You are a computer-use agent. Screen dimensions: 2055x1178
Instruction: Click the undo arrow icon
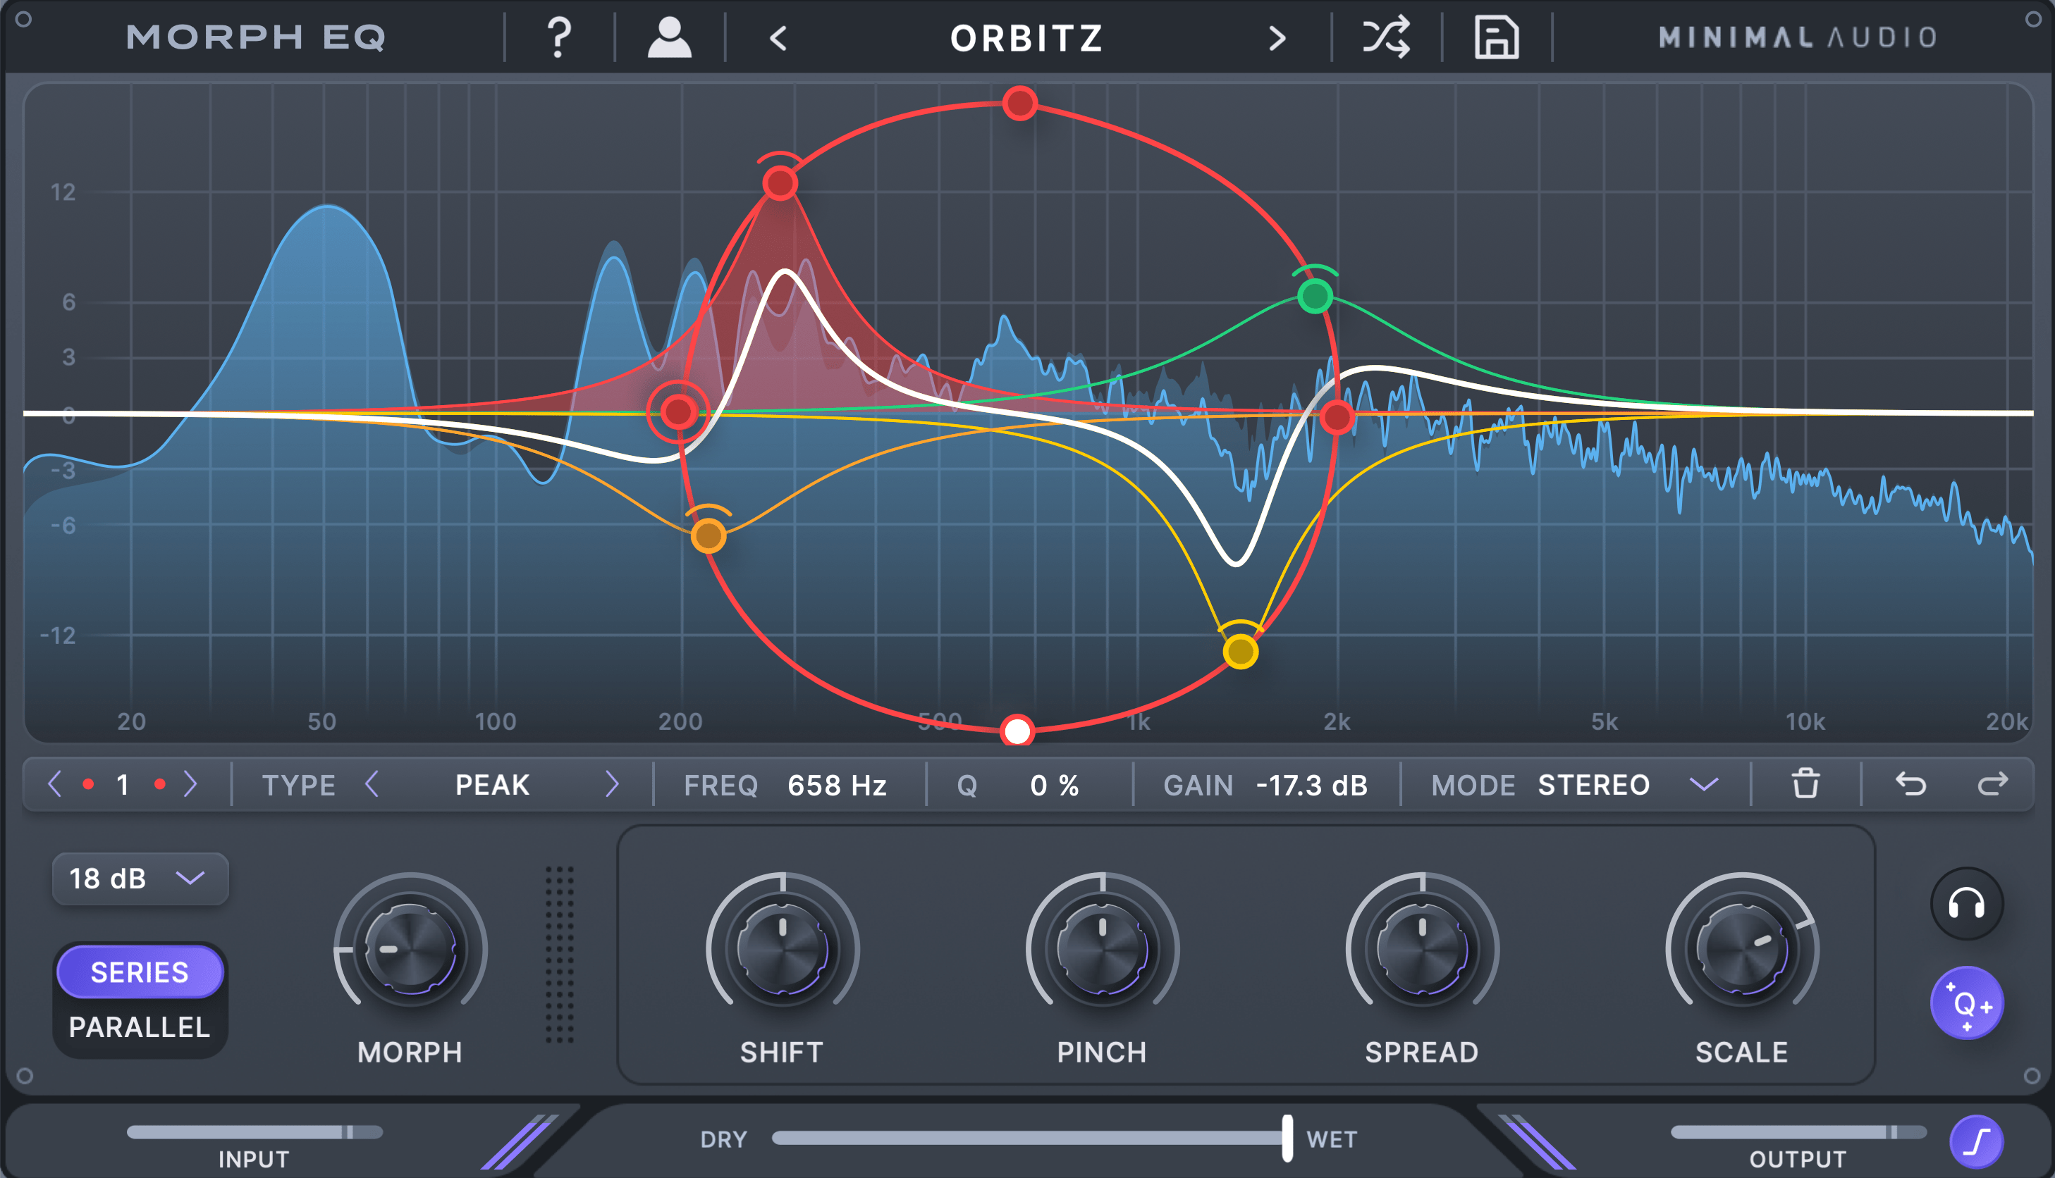click(x=1911, y=784)
